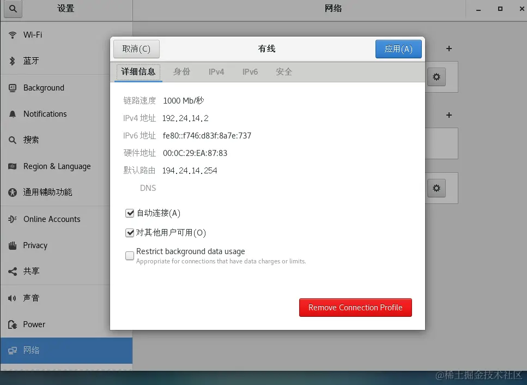Click Remove Connection Profile button
Viewport: 527px width, 385px height.
pyautogui.click(x=355, y=308)
